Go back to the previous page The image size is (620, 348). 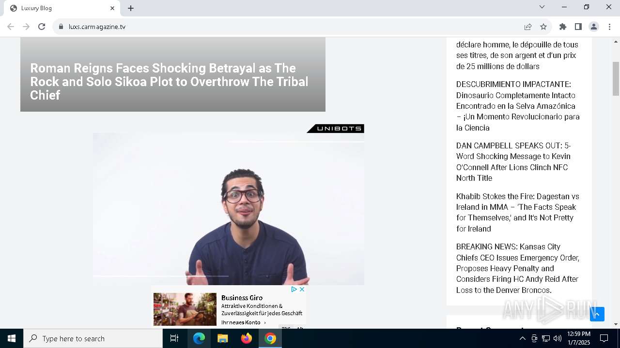(11, 27)
